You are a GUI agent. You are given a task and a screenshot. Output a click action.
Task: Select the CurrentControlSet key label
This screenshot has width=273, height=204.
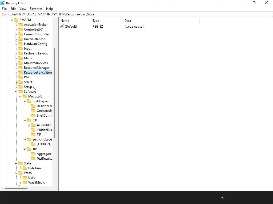[37, 34]
